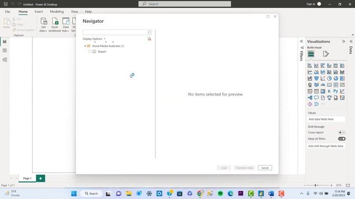Open the File menu
Viewport: 355px width, 199px height.
tap(7, 12)
